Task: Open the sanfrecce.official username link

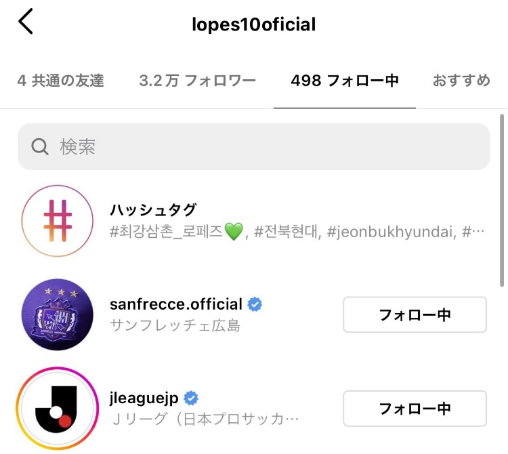Action: [176, 304]
